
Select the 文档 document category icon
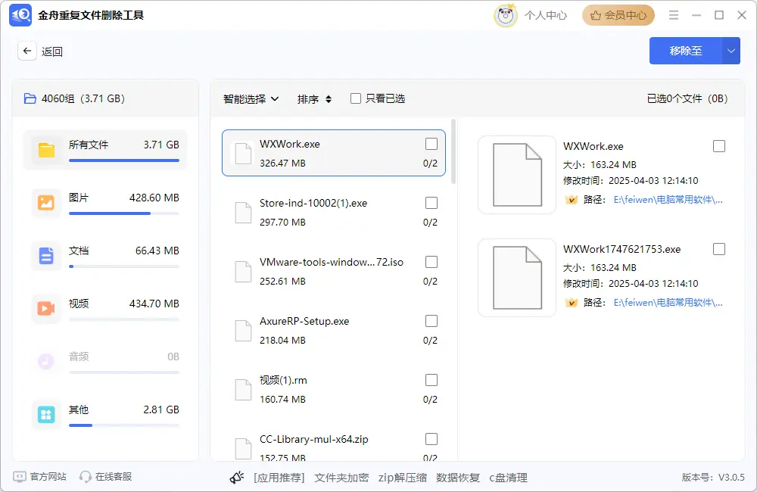point(46,256)
